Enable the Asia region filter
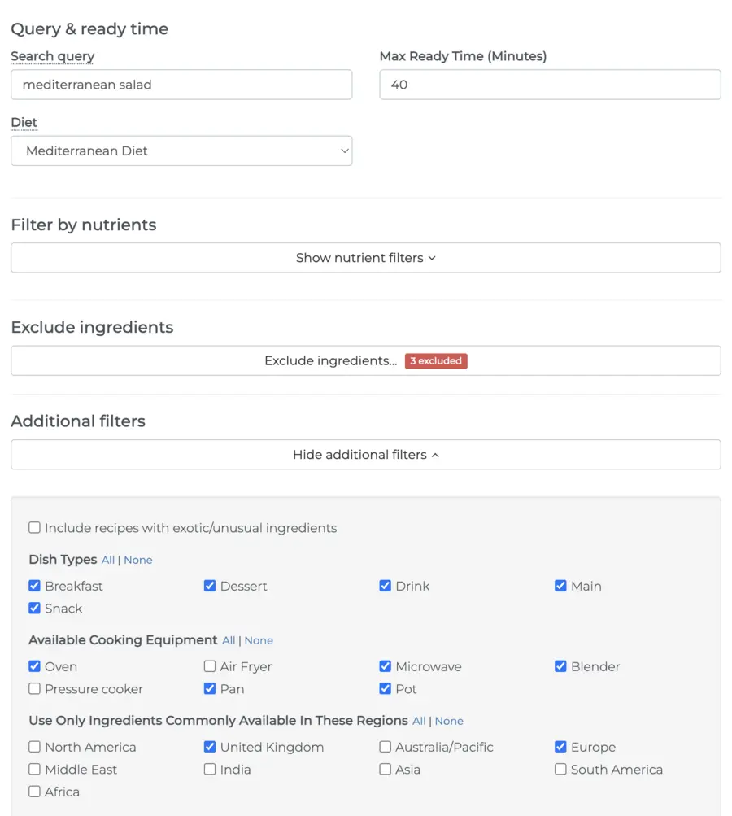Viewport: 732px width, 816px height. (x=385, y=769)
